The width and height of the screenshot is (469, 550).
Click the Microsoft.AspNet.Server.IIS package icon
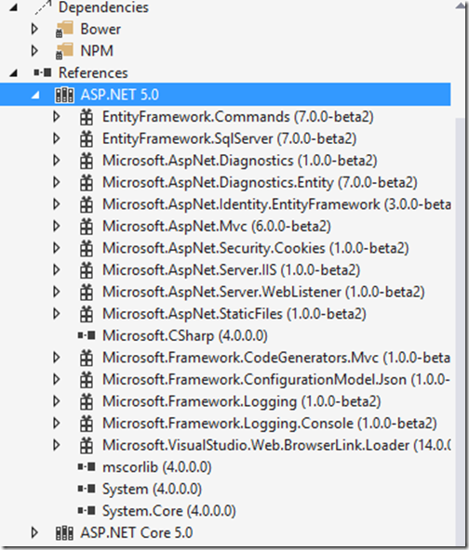[x=87, y=269]
